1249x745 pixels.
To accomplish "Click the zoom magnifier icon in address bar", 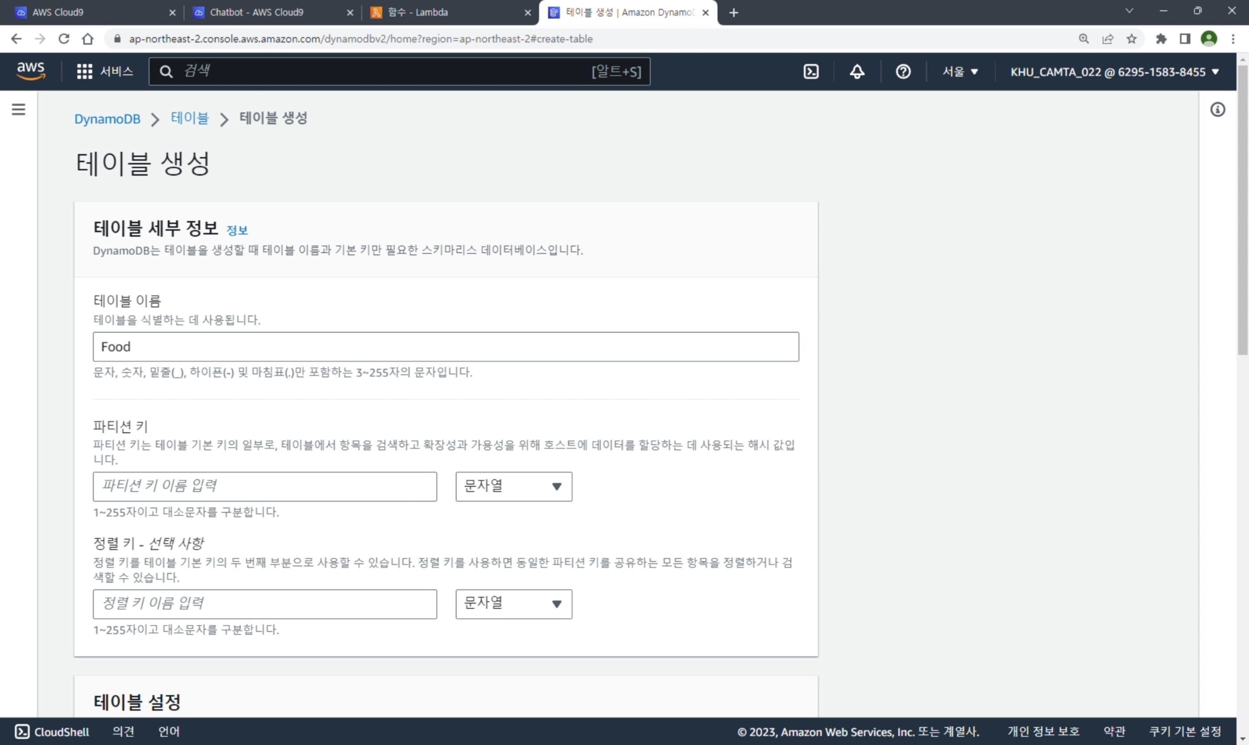I will [x=1084, y=39].
